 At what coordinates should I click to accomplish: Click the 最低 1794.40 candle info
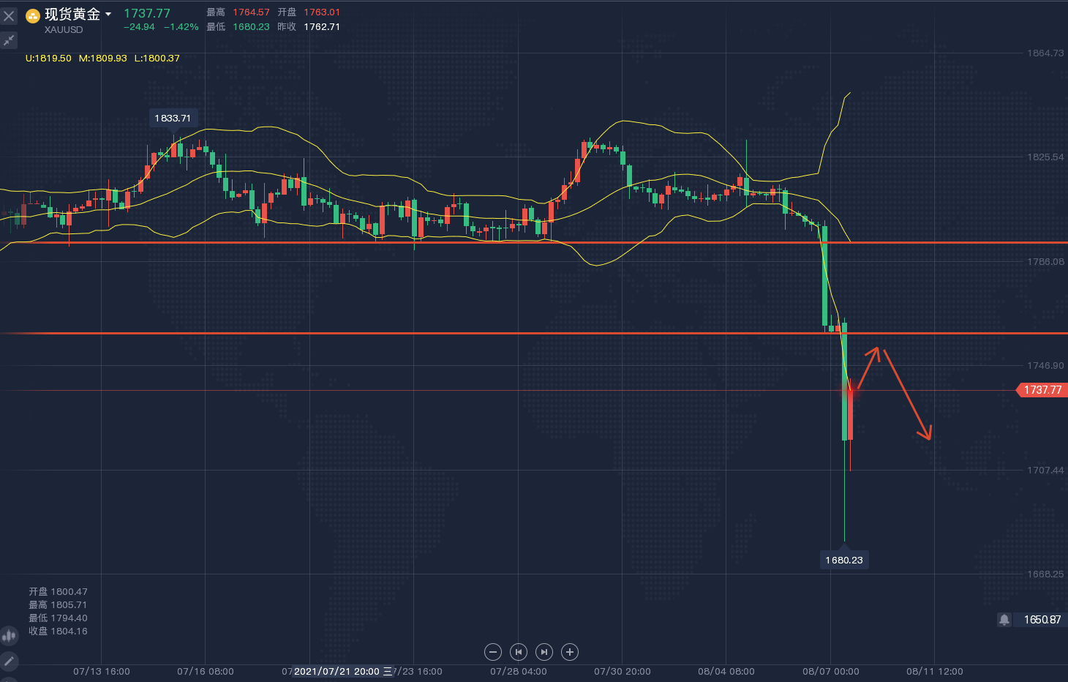point(58,618)
